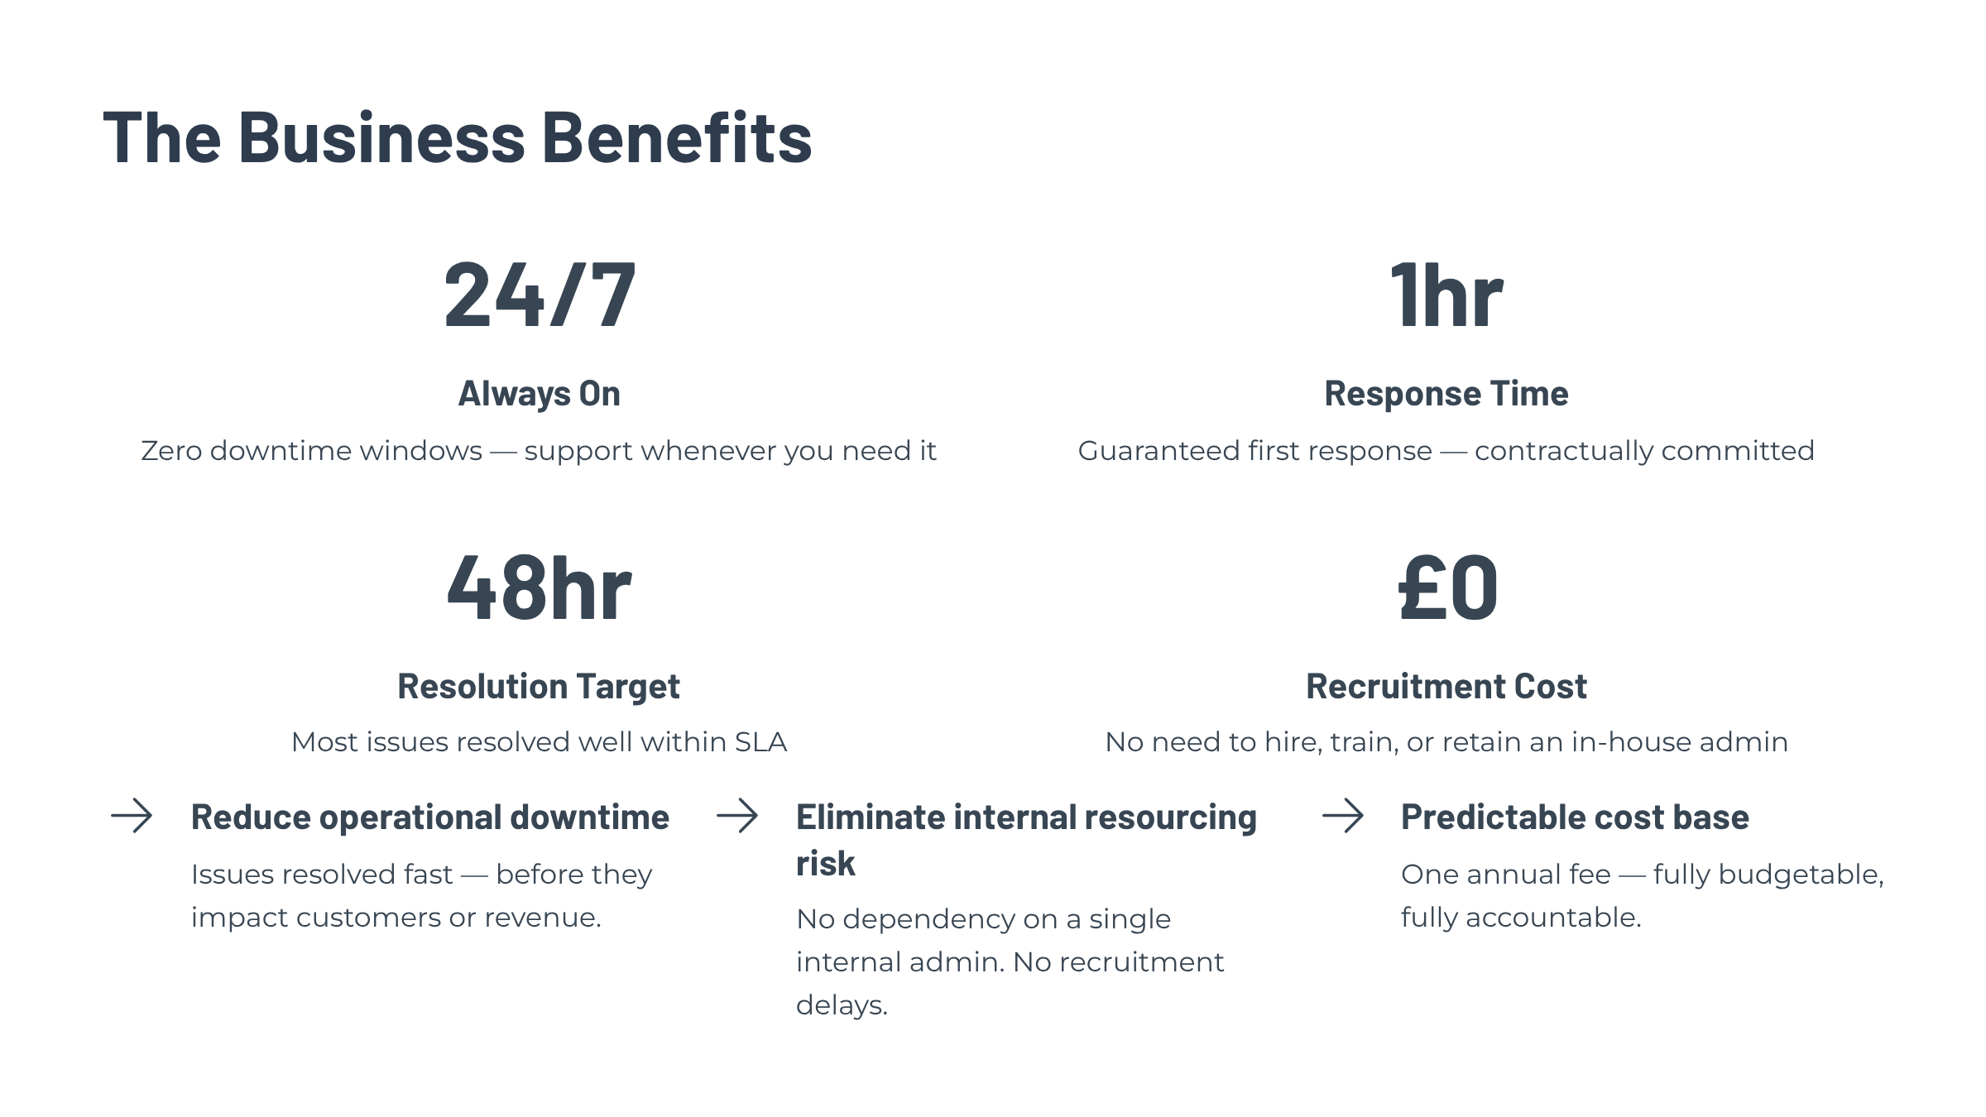Click the 48hr statistic
This screenshot has width=1986, height=1117.
pyautogui.click(x=540, y=588)
